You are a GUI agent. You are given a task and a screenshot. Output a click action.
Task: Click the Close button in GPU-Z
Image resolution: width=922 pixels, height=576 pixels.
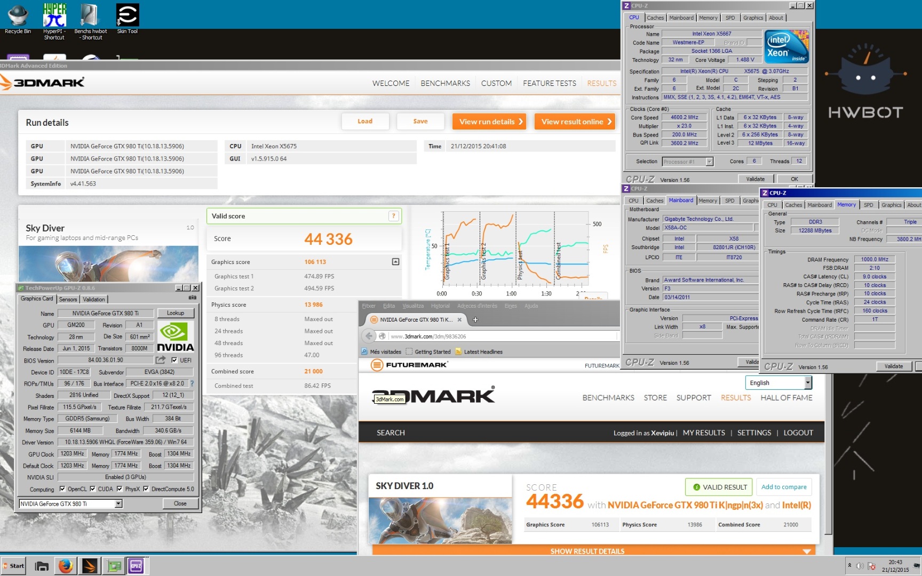pyautogui.click(x=180, y=503)
